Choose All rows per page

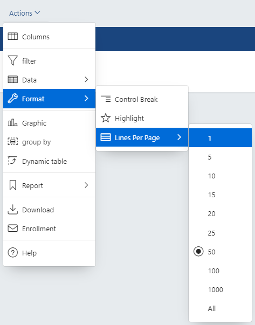220,308
